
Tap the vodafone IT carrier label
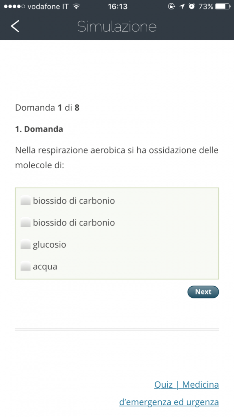click(48, 7)
